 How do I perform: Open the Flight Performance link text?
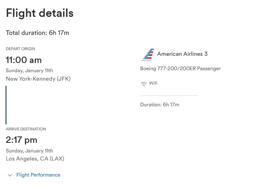tap(38, 175)
